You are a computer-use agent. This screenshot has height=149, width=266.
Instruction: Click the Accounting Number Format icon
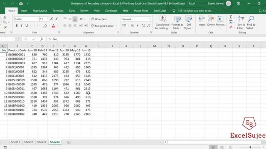tap(124, 26)
